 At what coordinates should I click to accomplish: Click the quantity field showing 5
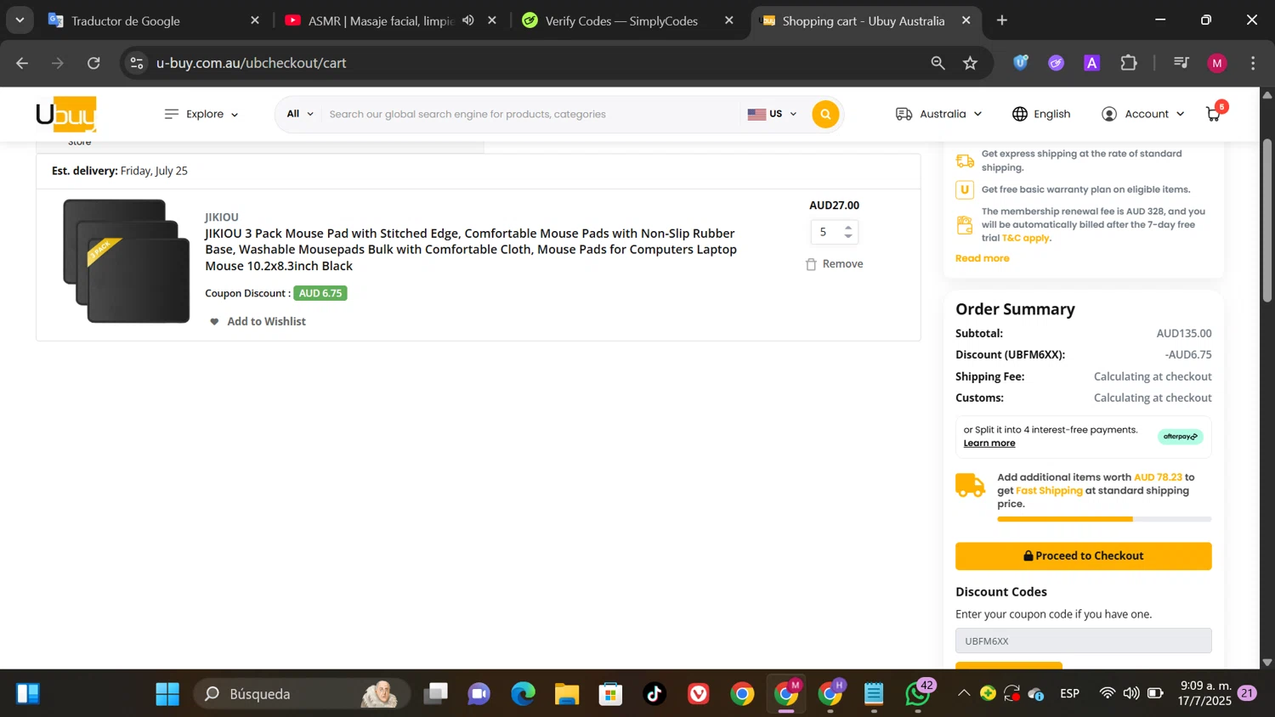point(824,232)
